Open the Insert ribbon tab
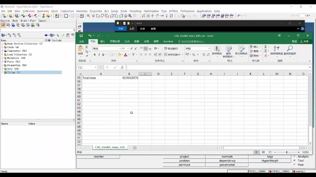 click(102, 41)
